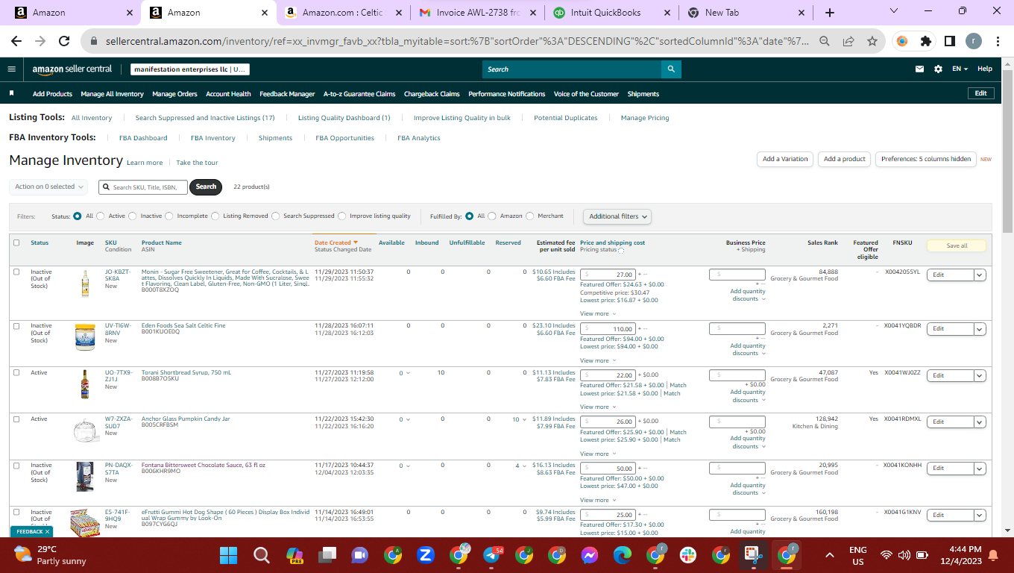
Task: Select the Search Suppressed status filter
Action: tap(276, 216)
